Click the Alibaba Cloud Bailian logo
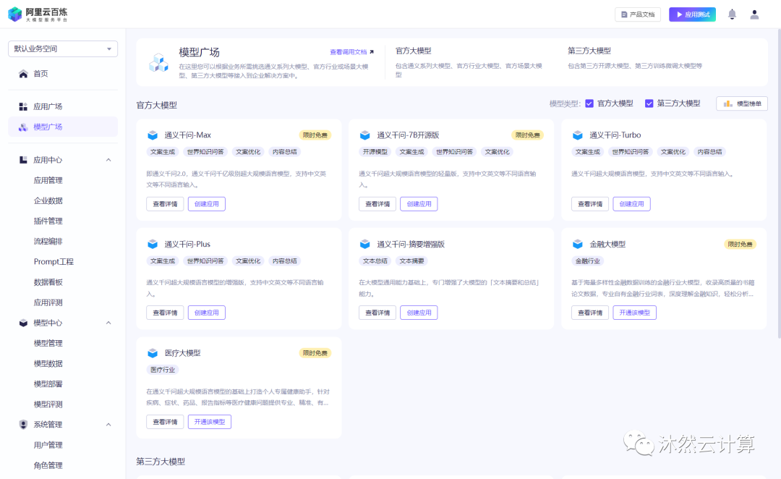 (x=38, y=14)
